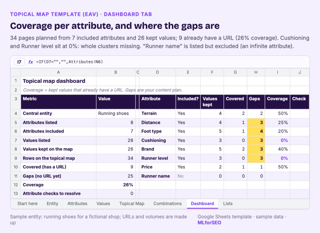This screenshot has height=233, width=320.
Task: Select row 13 header number
Action: (16, 194)
